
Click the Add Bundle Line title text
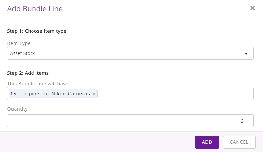click(x=35, y=9)
